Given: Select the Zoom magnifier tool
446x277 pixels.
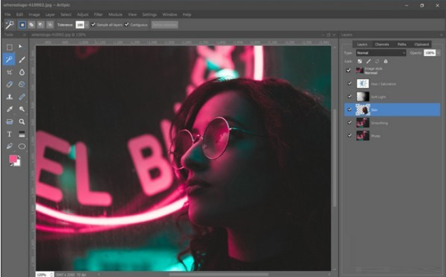Looking at the screenshot, I should pos(22,122).
